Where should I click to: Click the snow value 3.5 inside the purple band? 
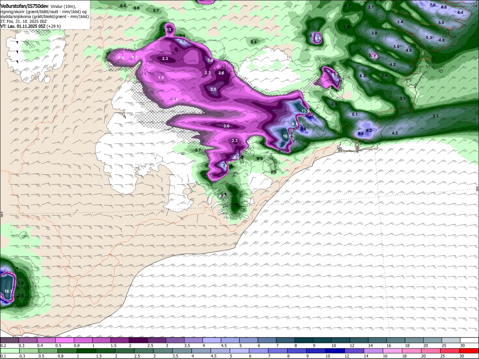[x=213, y=89]
